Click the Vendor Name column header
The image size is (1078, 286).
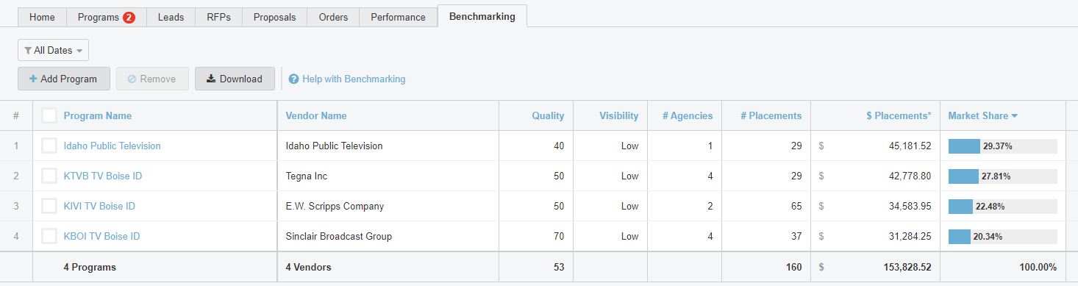pyautogui.click(x=316, y=115)
